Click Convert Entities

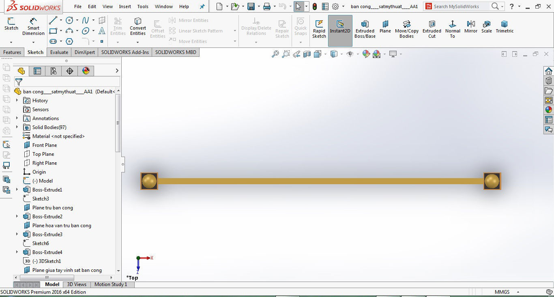pos(138,26)
